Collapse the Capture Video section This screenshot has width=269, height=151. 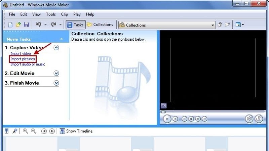click(x=56, y=48)
